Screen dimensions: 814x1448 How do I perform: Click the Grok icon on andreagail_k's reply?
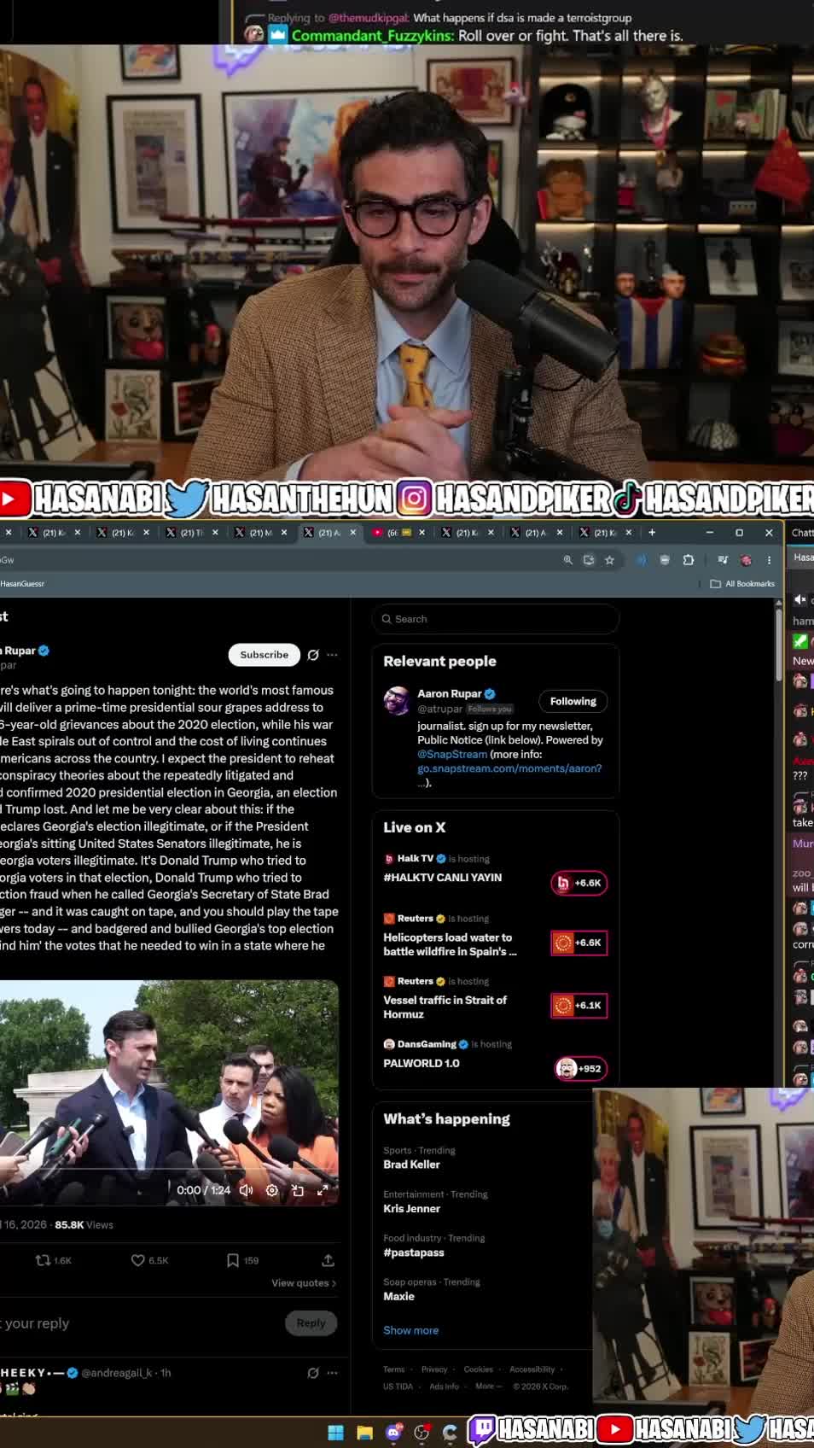[313, 1373]
